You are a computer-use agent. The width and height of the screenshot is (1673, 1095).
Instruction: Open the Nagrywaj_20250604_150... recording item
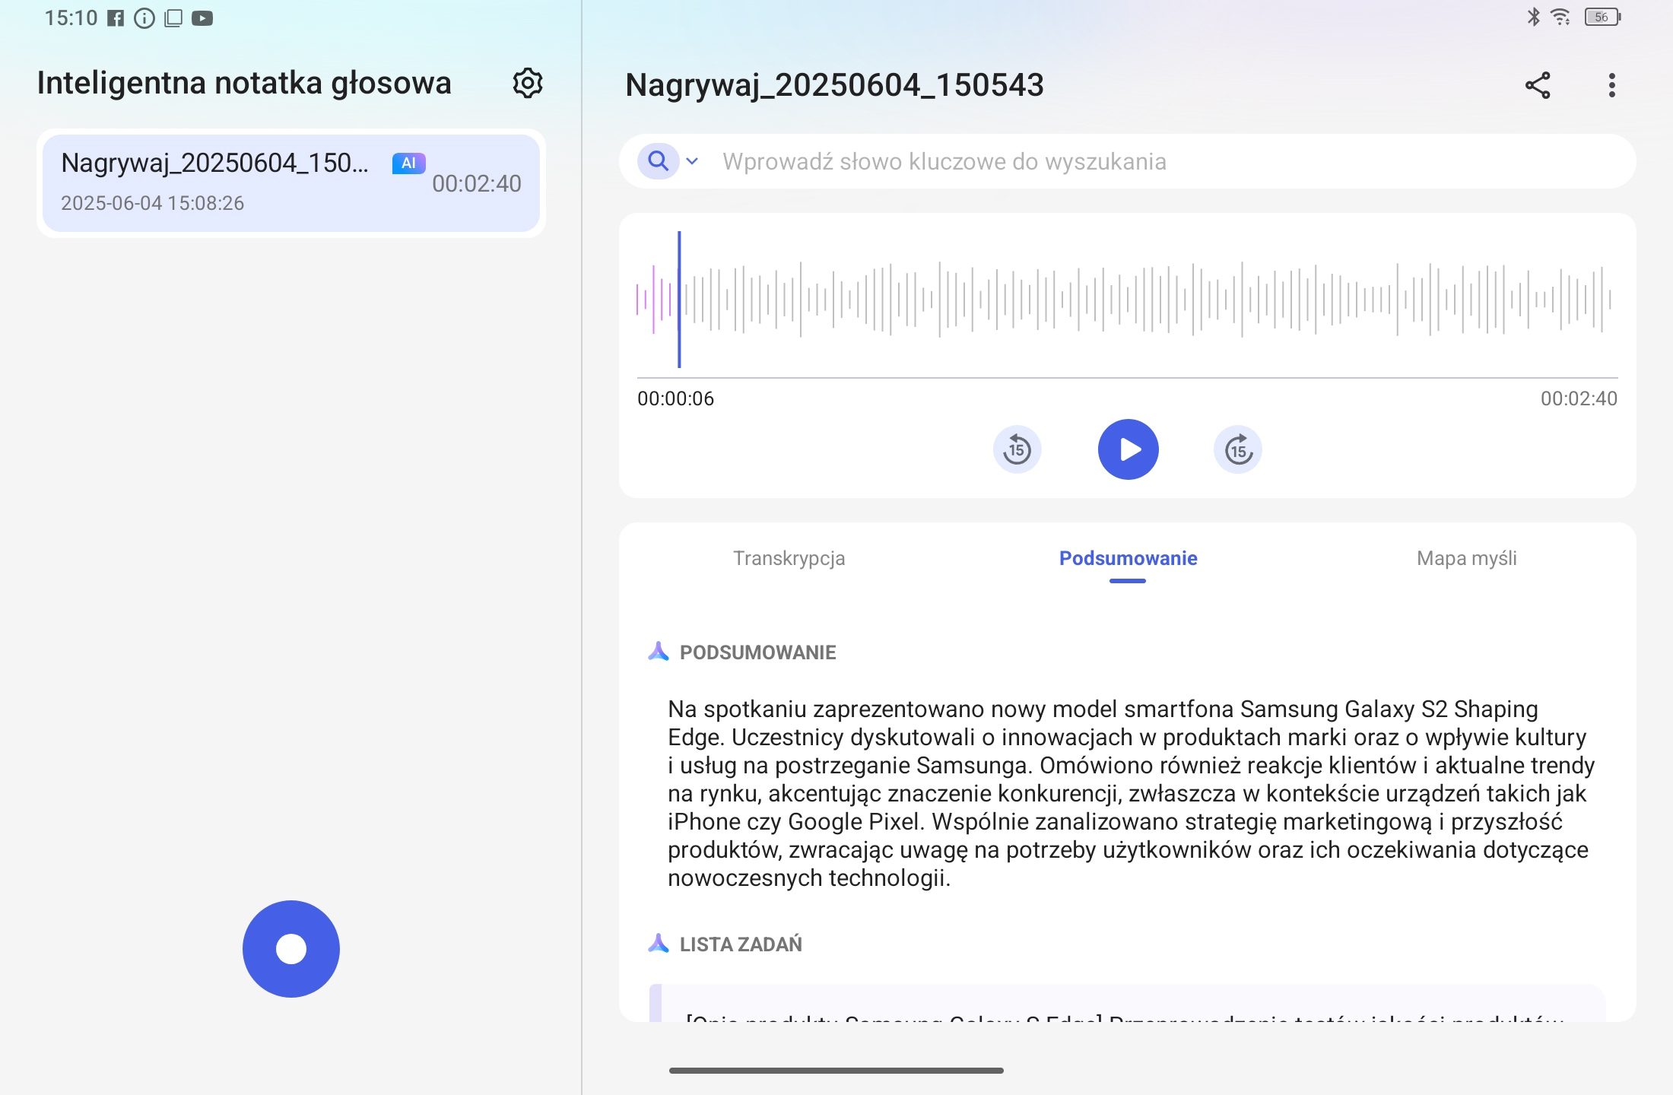(290, 183)
